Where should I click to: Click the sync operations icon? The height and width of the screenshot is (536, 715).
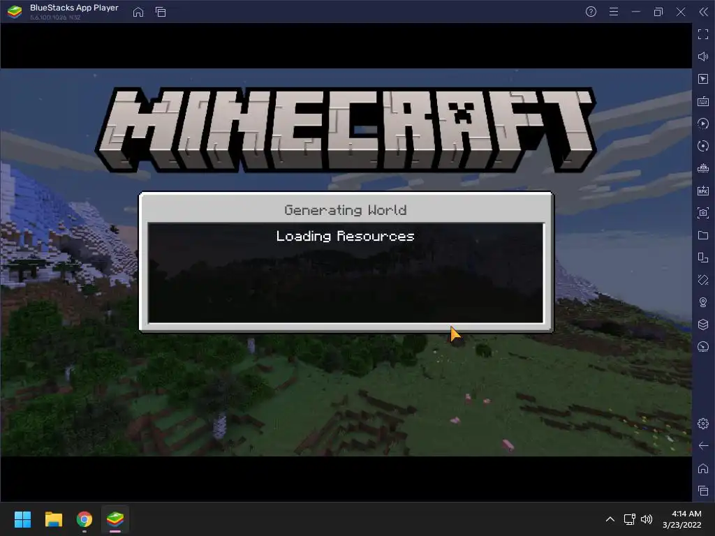pos(703,146)
